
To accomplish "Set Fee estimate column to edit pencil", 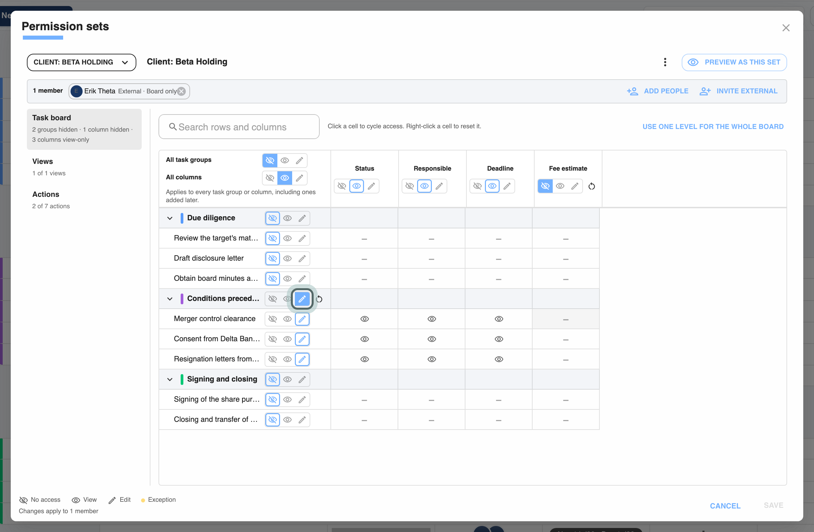I will (x=575, y=186).
